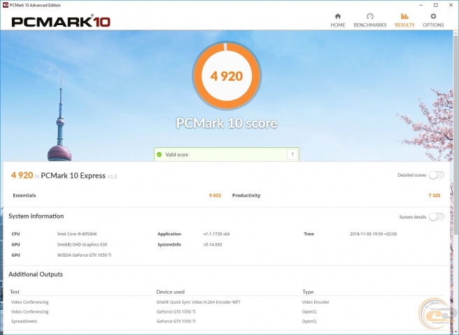This screenshot has width=459, height=335.
Task: Select the Essentials score 9 032
Action: 215,195
